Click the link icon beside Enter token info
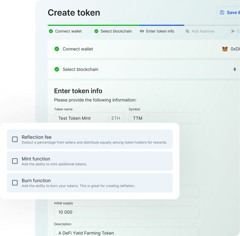This screenshot has width=240, height=236. [x=142, y=31]
